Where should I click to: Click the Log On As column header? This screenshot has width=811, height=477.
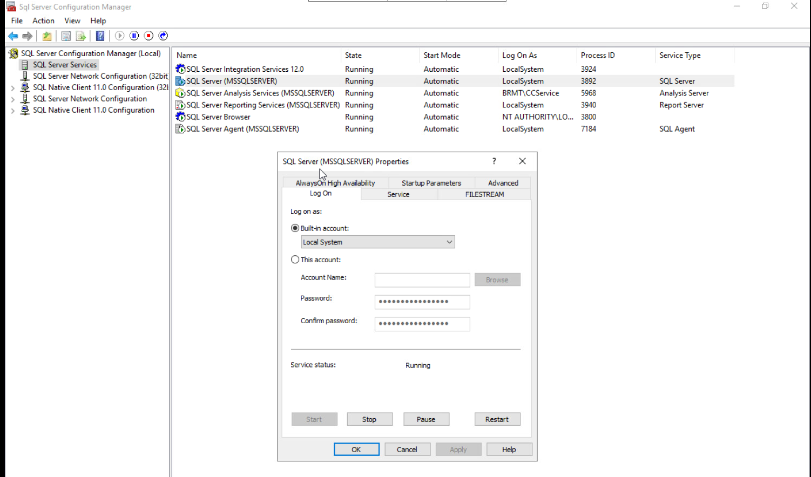click(x=537, y=55)
